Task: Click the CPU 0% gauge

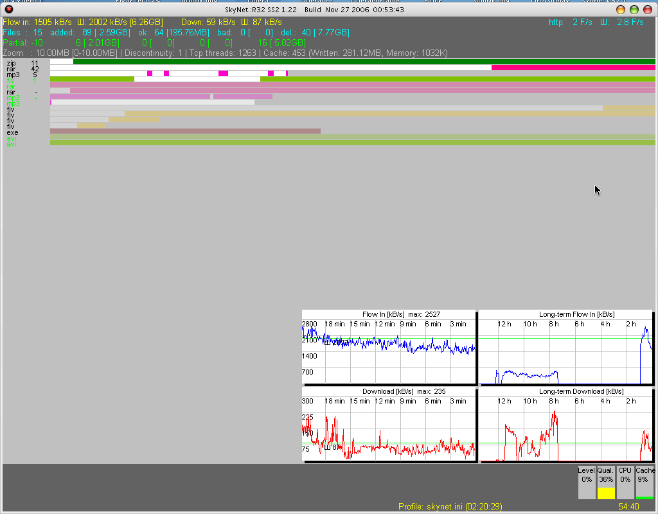Action: click(x=625, y=483)
